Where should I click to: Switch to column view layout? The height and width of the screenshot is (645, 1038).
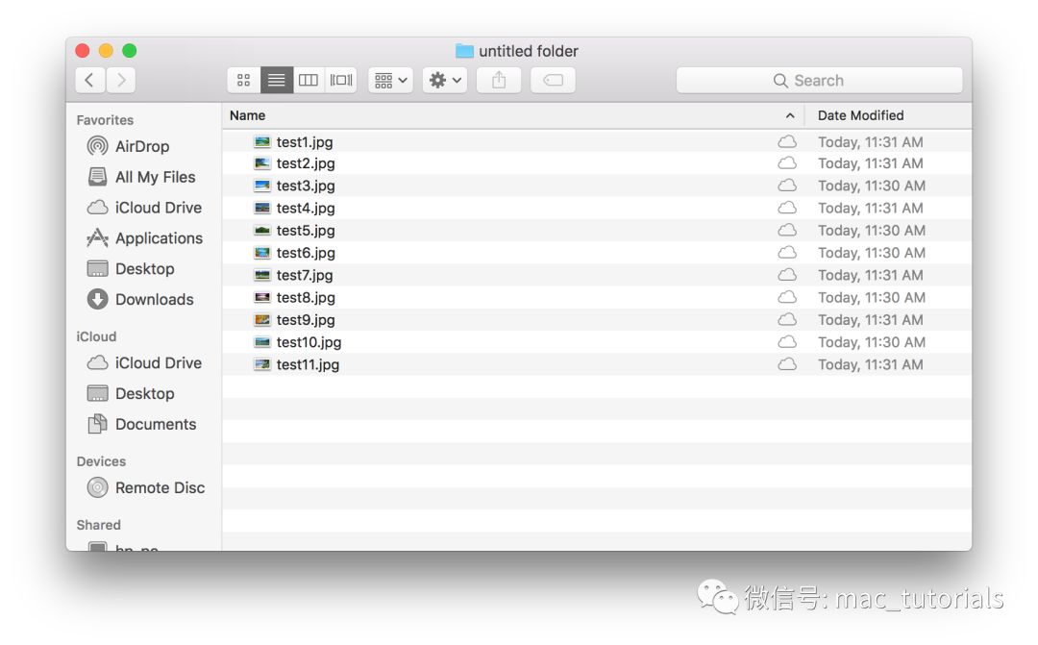coord(309,81)
